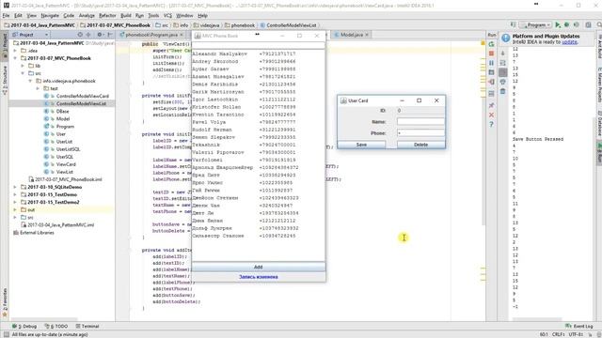Click the Soft-wrap icon in Run console
This screenshot has width=602, height=338.
pos(502,63)
